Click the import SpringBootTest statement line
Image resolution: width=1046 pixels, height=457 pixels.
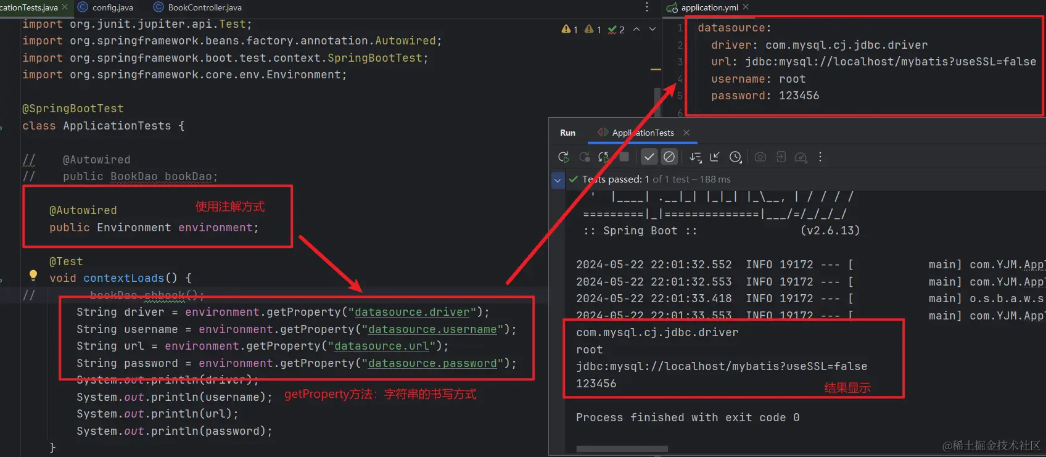(225, 58)
